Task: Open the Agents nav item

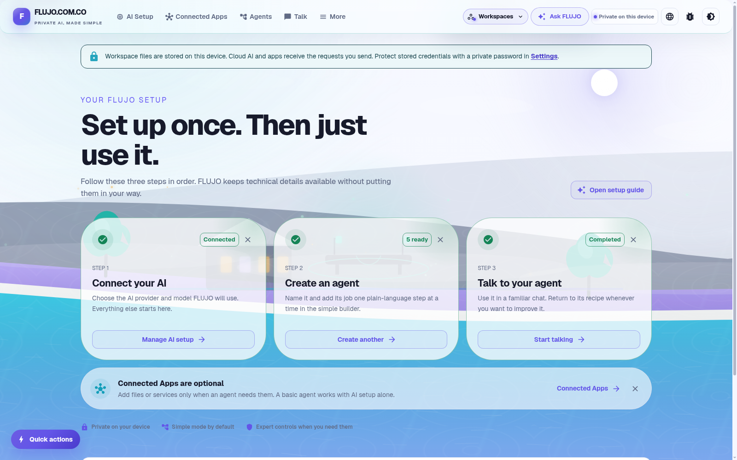Action: (256, 17)
